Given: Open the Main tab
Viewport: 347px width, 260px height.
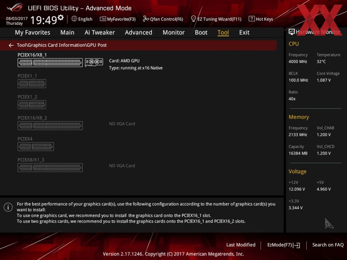Looking at the screenshot, I should [67, 32].
